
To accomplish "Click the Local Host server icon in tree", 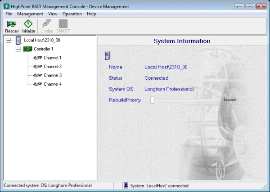I will click(18, 41).
